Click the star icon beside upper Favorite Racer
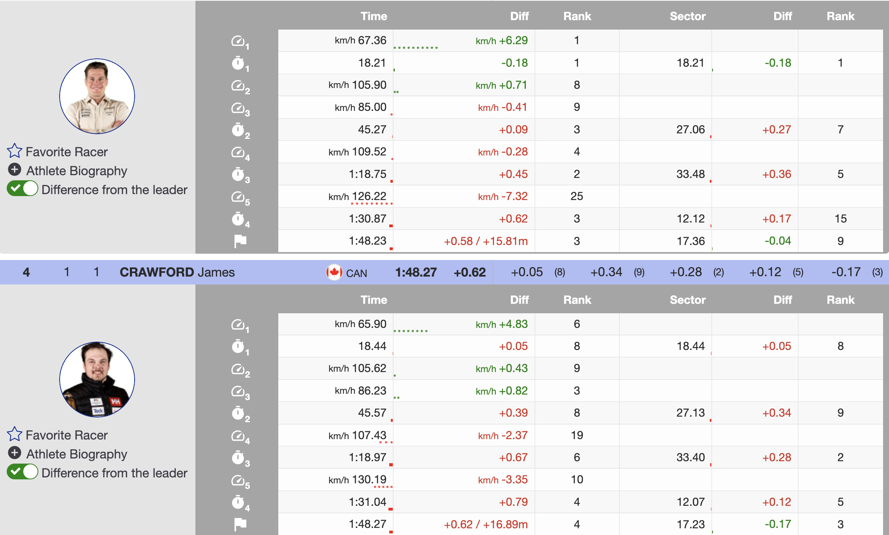 15,151
